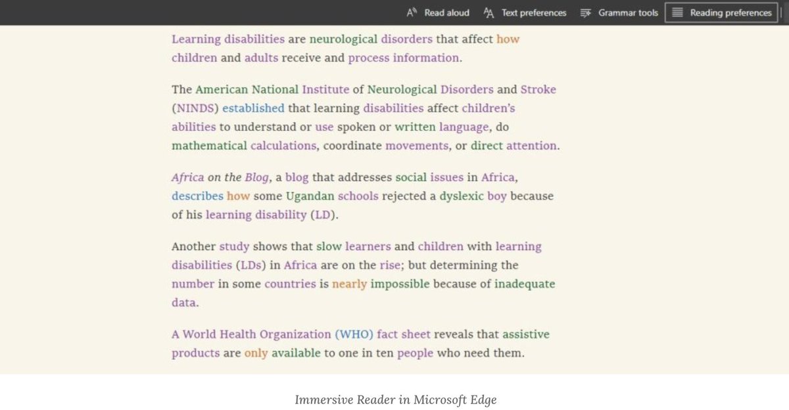Screen dimensions: 789x410
Task: Click the Text preferences font icon
Action: coord(489,12)
